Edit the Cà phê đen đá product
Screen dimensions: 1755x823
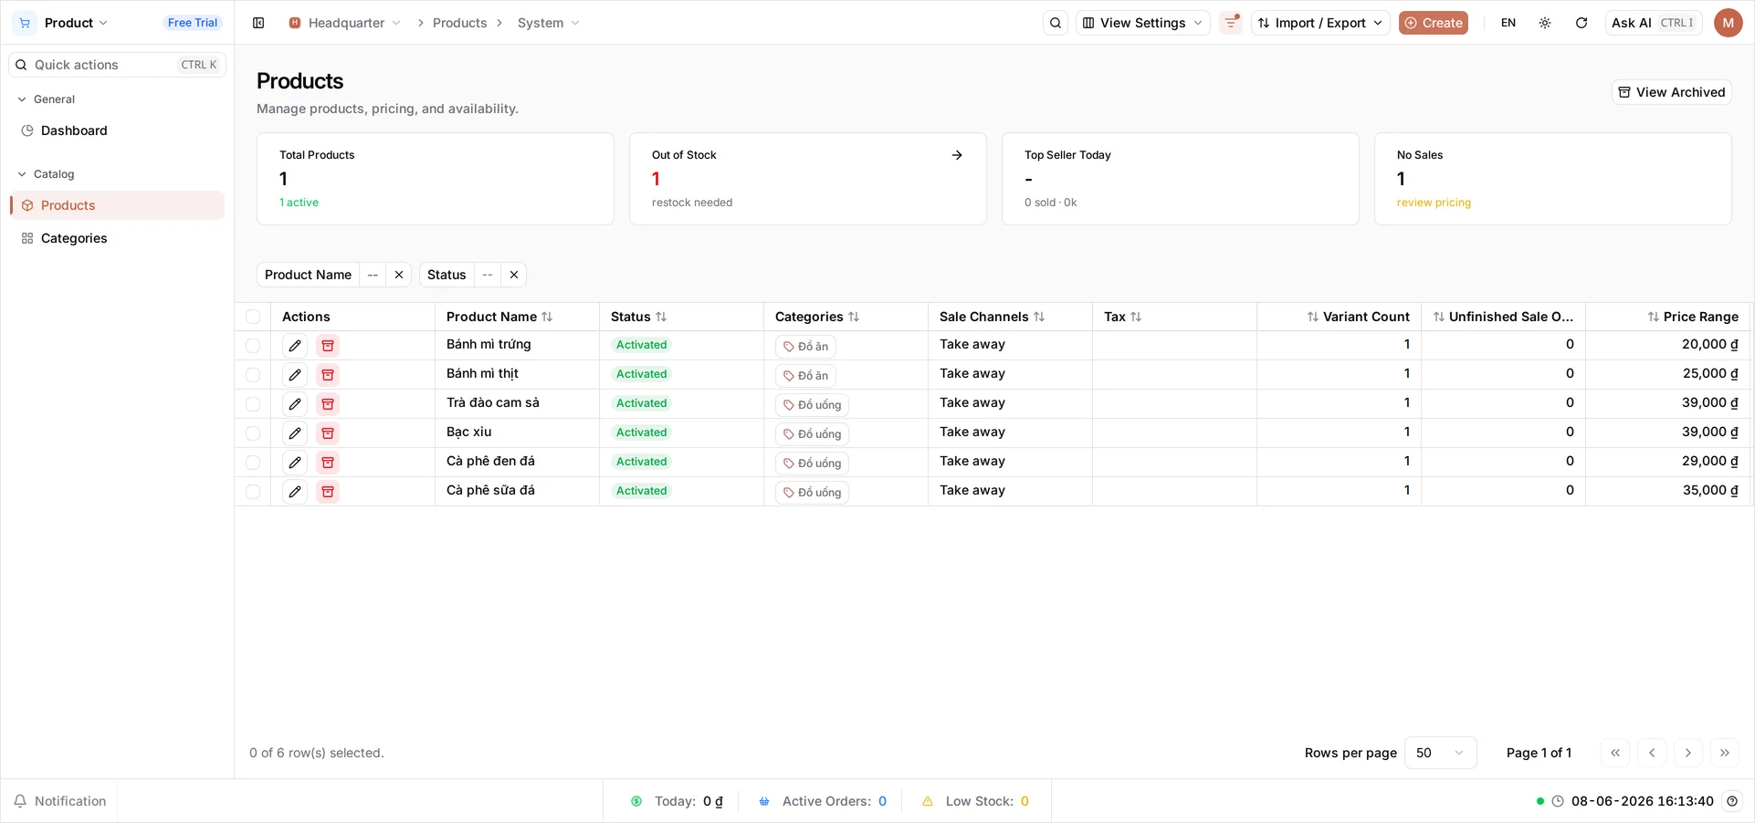pyautogui.click(x=295, y=463)
